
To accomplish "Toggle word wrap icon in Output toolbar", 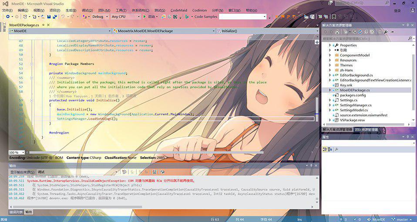I will tap(162, 172).
